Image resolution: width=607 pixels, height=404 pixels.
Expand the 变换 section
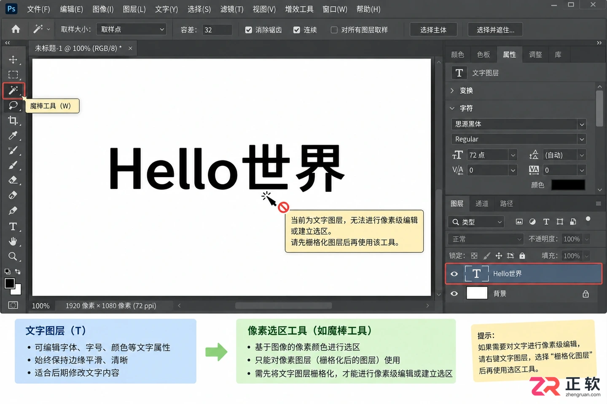point(452,90)
